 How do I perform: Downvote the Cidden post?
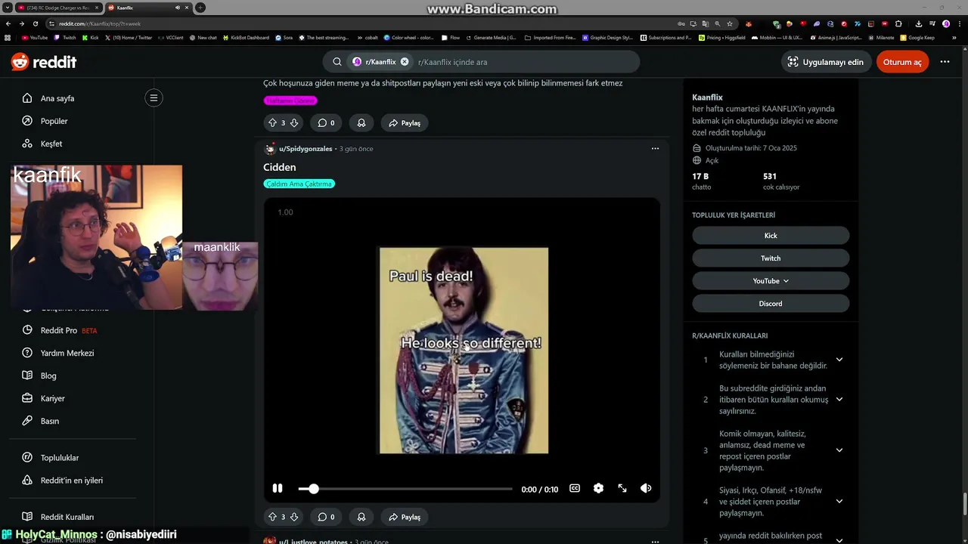pyautogui.click(x=294, y=517)
